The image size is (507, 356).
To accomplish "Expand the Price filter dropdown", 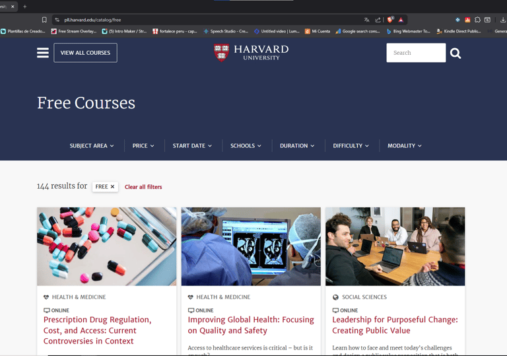I will click(143, 145).
